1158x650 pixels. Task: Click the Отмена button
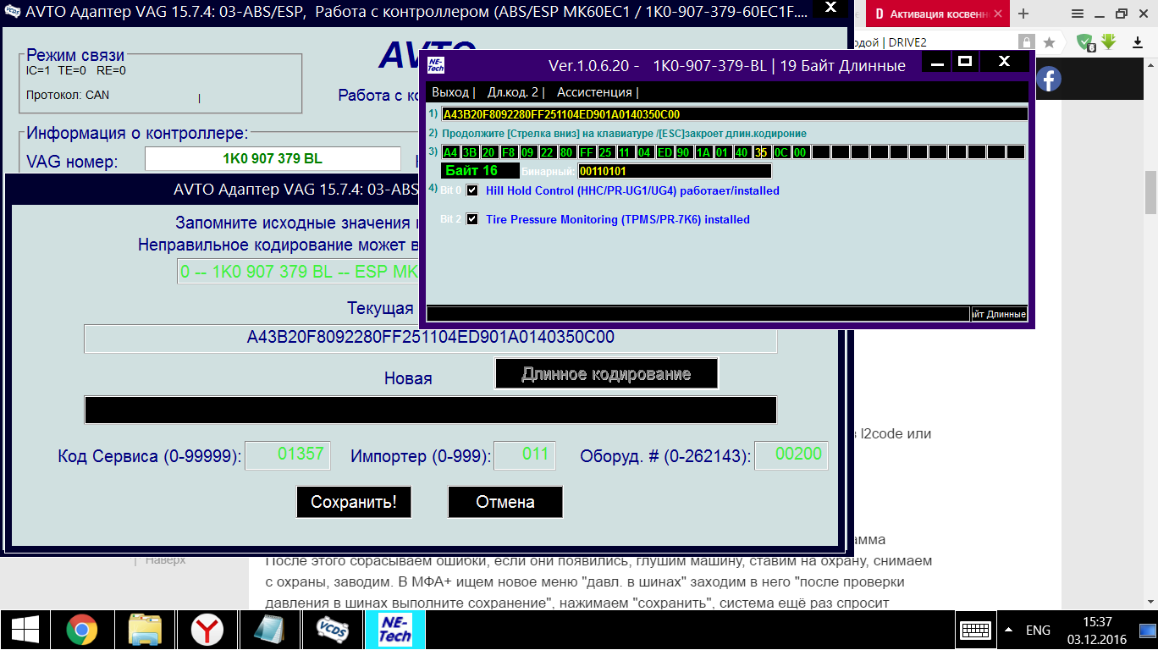point(505,502)
